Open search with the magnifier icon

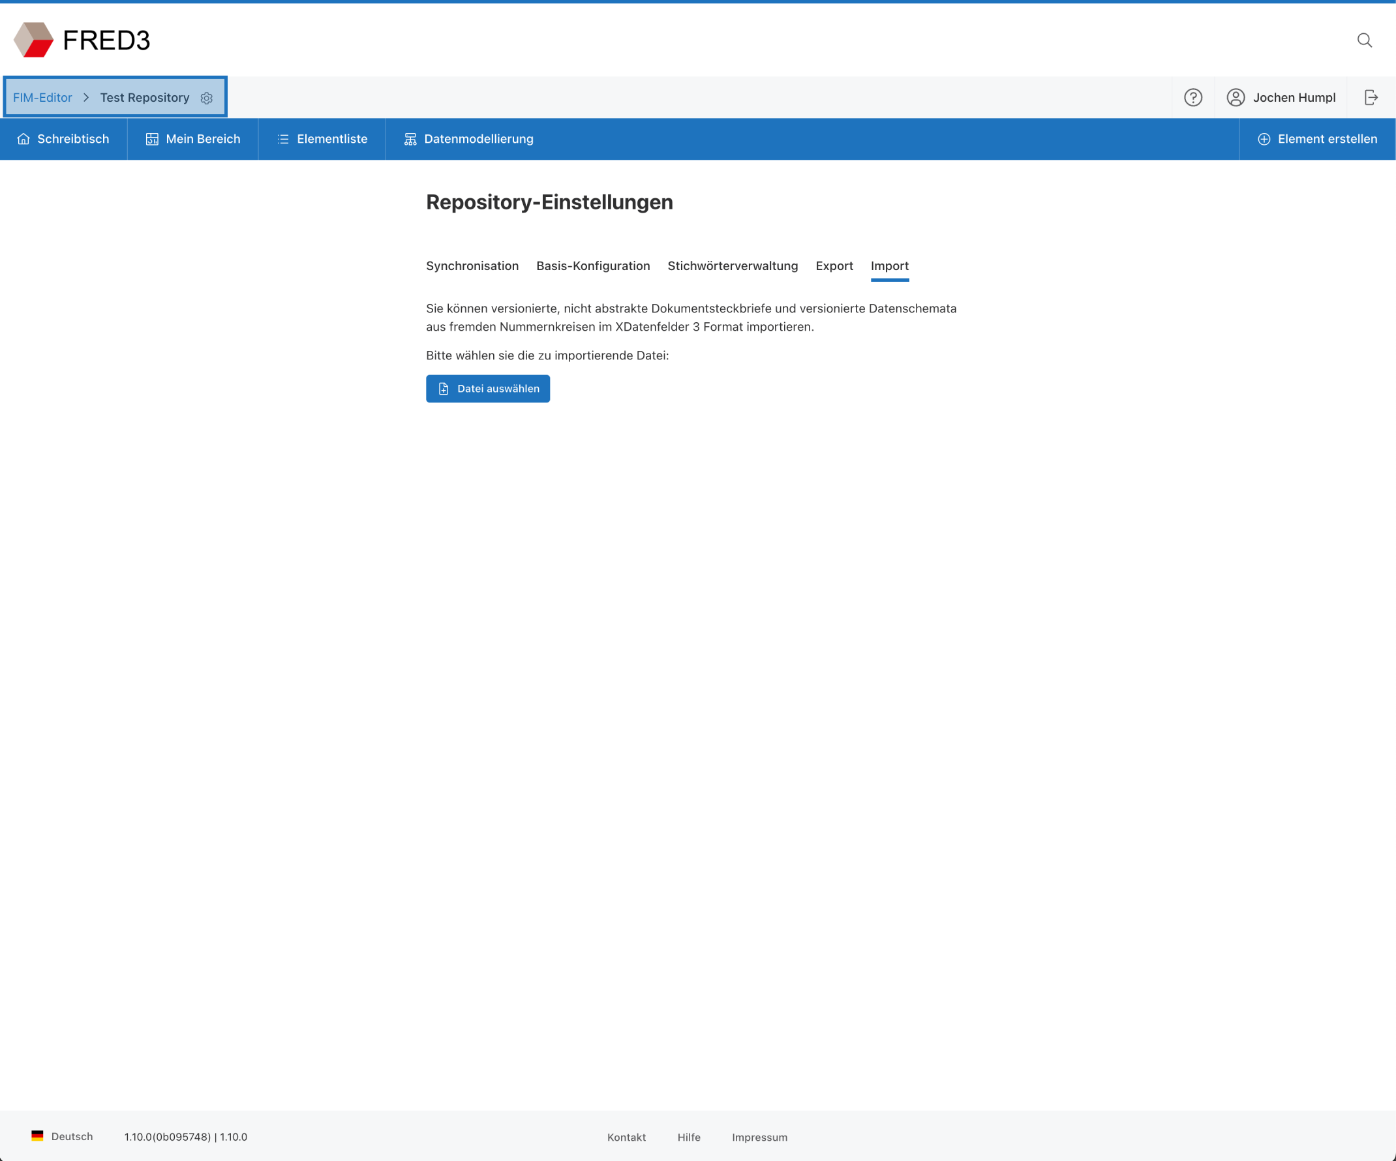pos(1364,40)
